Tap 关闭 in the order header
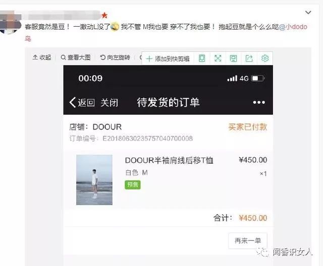The image size is (323, 266). 110,103
